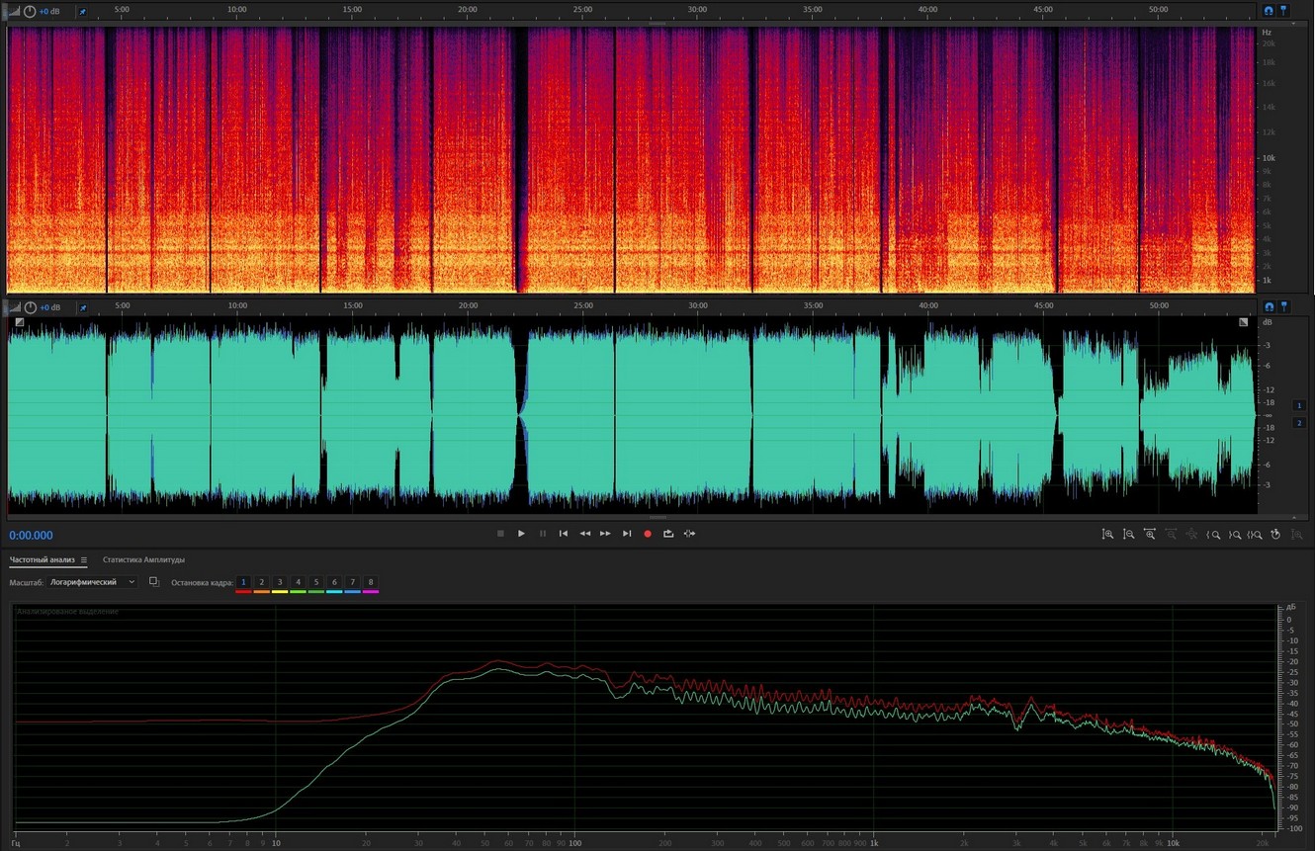Screen dimensions: 1315x851
Task: Click frame hold button 1
Action: (243, 582)
